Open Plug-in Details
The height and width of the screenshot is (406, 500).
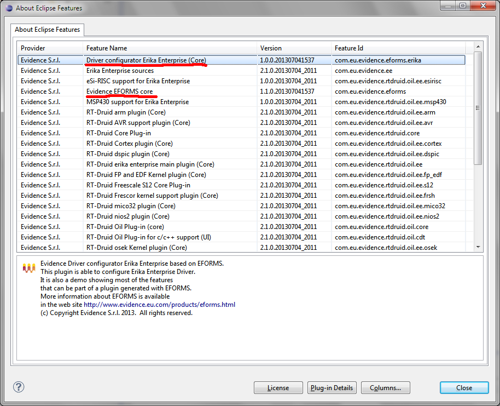tap(332, 388)
